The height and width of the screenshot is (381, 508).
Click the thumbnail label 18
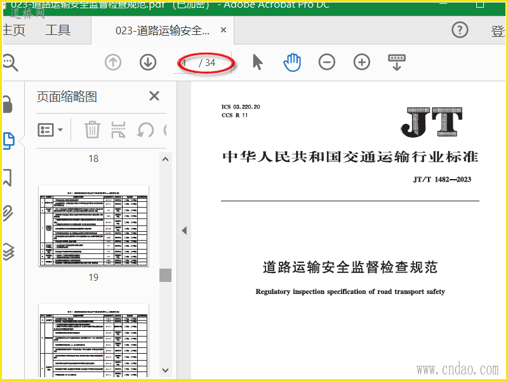(x=93, y=158)
